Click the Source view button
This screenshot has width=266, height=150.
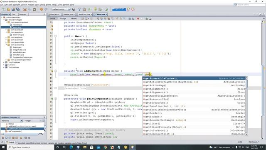(x=52, y=18)
